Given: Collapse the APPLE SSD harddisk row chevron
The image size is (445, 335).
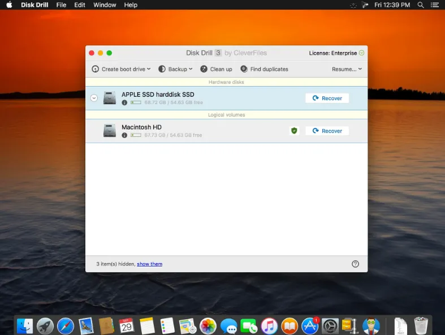Looking at the screenshot, I should tap(94, 98).
